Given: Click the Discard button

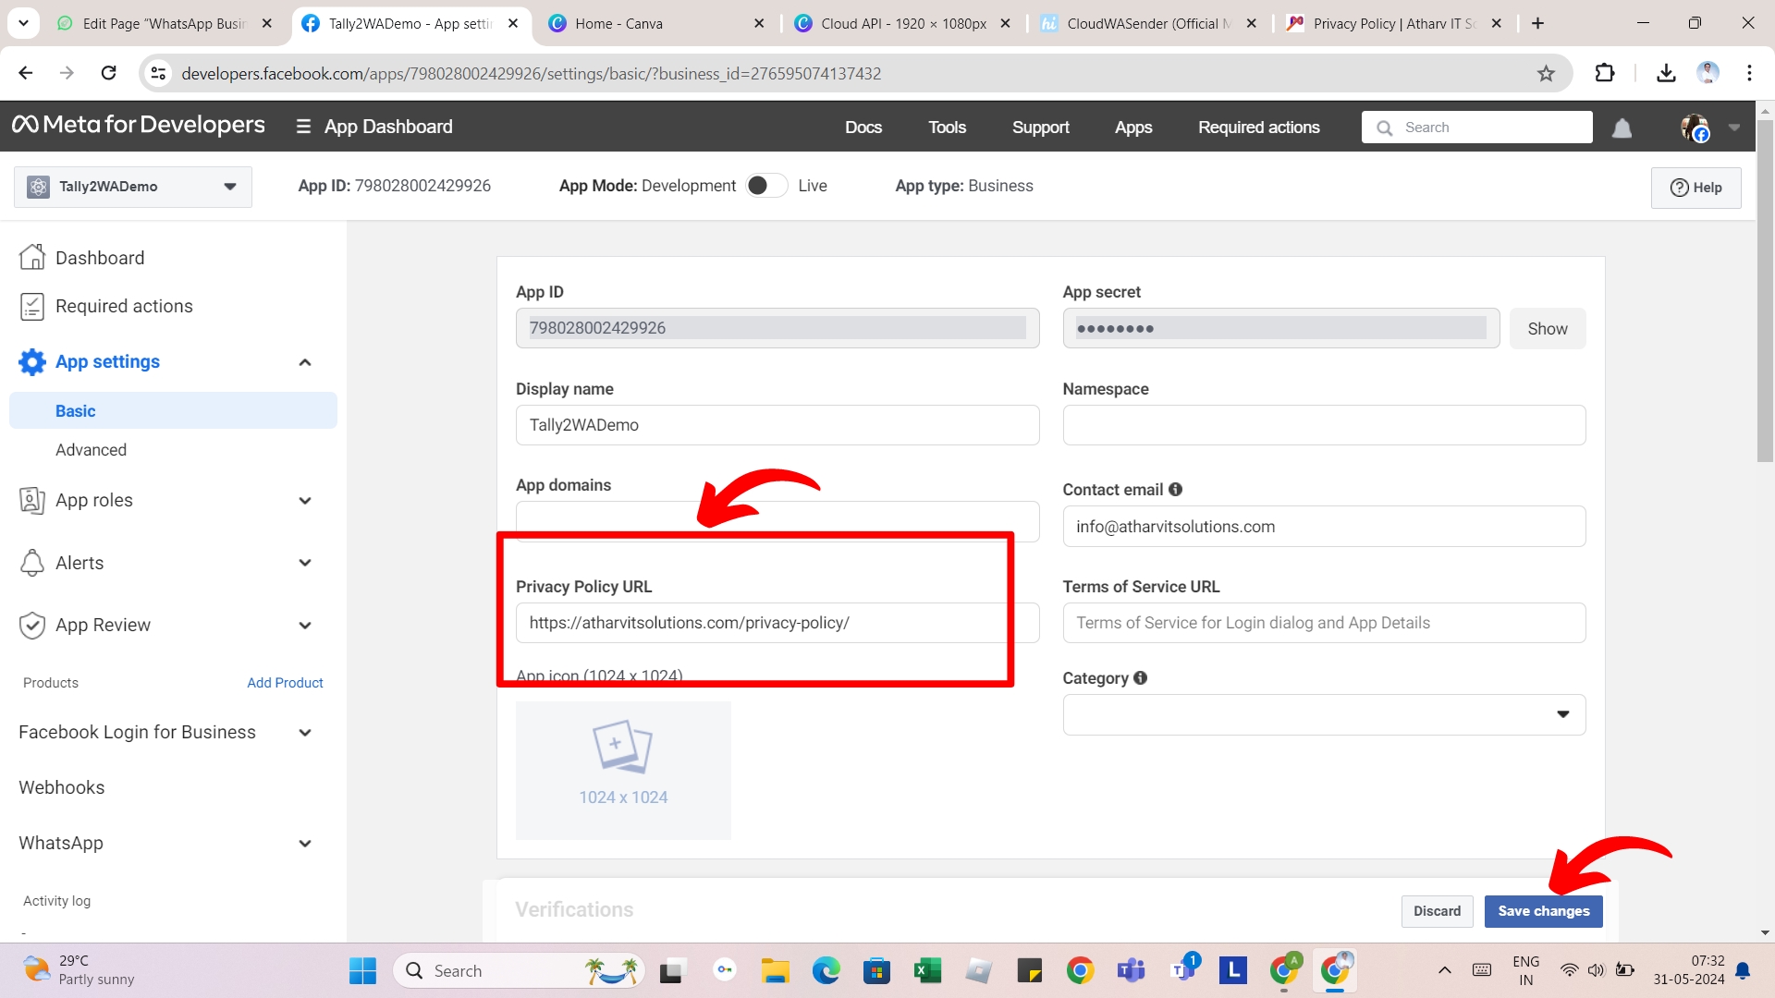Looking at the screenshot, I should click(1437, 911).
